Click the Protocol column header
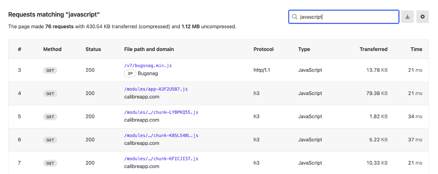The height and width of the screenshot is (174, 438). coord(263,49)
